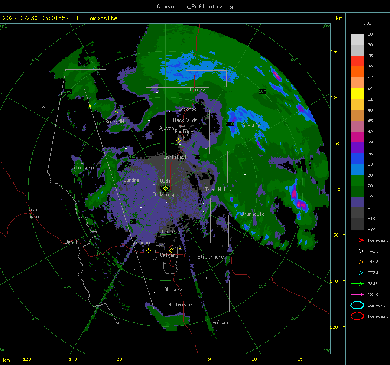Click the Sylvan label on map
390x365 pixels.
click(x=166, y=128)
